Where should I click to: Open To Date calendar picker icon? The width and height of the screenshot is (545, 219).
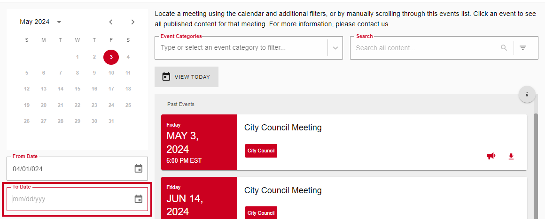coord(139,199)
